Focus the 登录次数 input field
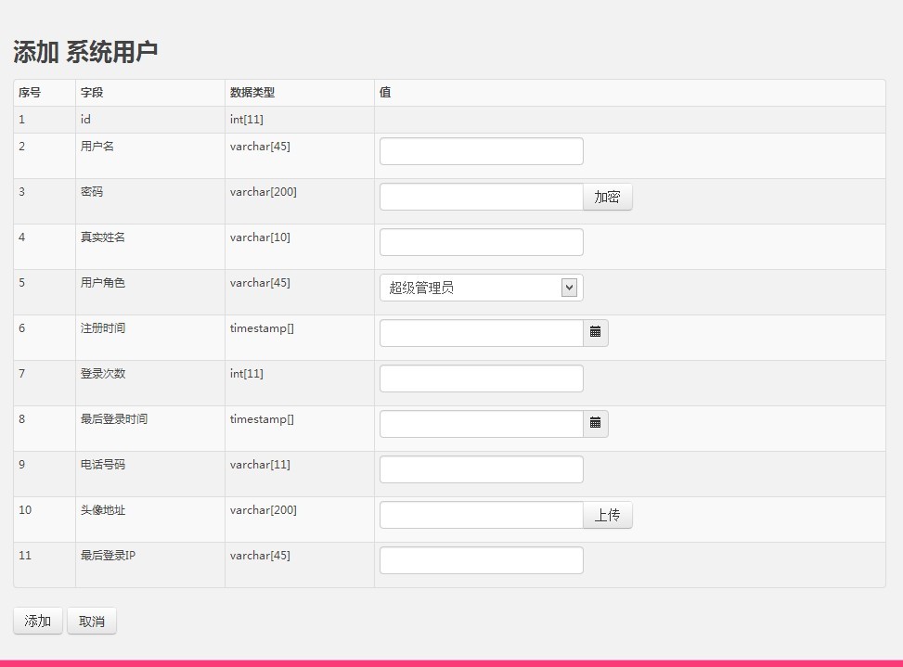Image resolution: width=903 pixels, height=667 pixels. point(481,378)
